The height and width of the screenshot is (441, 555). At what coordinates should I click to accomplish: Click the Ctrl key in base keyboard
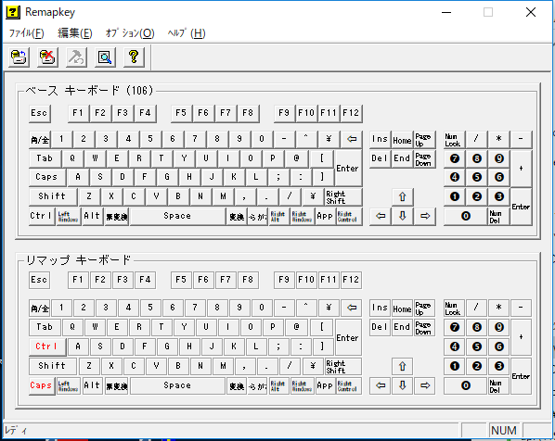point(42,216)
